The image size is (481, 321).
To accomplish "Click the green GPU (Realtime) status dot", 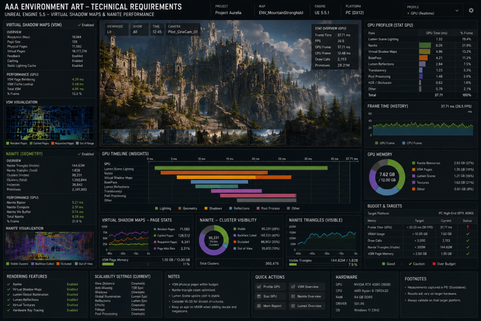I will click(x=408, y=14).
